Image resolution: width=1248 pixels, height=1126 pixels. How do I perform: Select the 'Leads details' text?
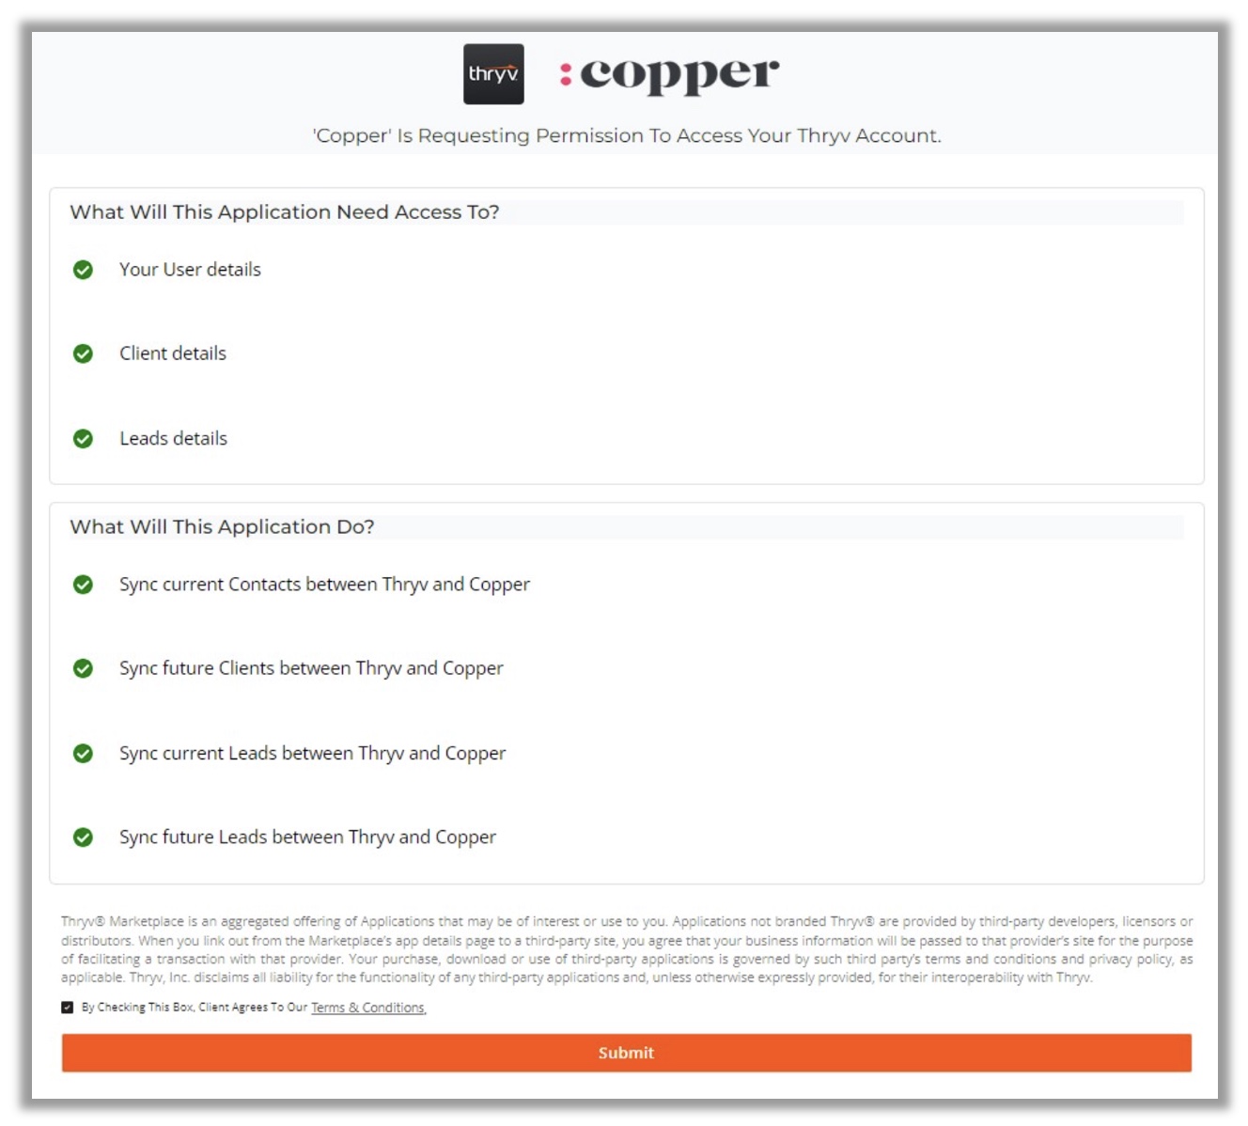click(173, 439)
